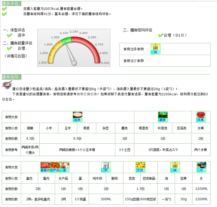
Task: Click the 膳食指导 section header
Action: pyautogui.click(x=12, y=77)
